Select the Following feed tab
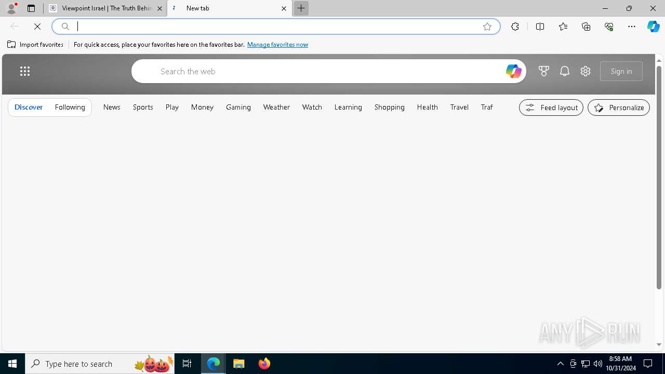Image resolution: width=665 pixels, height=374 pixels. click(70, 107)
